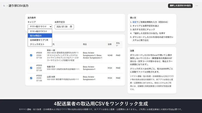
Task: Click the 使い方 heading
Action: pos(133,18)
